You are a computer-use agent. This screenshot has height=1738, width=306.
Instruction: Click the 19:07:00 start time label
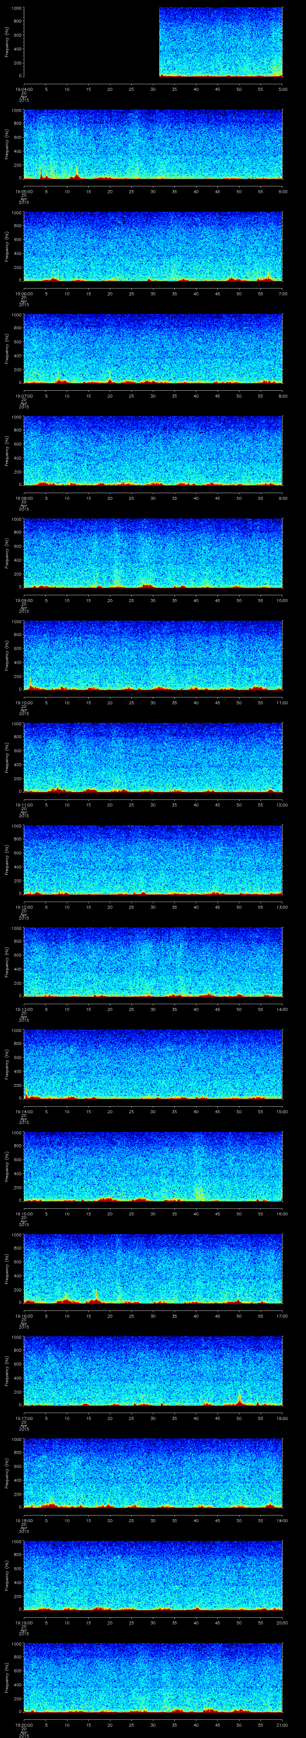24,396
